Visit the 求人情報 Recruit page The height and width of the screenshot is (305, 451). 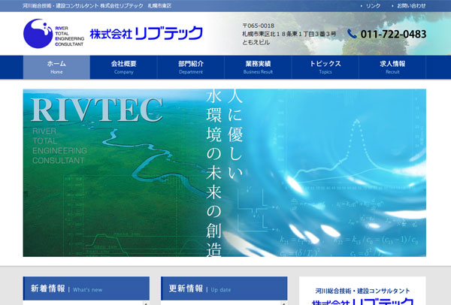click(x=392, y=67)
